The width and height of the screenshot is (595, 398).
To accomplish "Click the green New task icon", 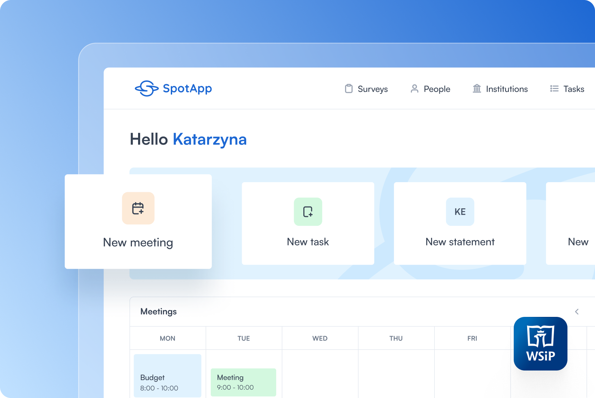I will tap(308, 212).
